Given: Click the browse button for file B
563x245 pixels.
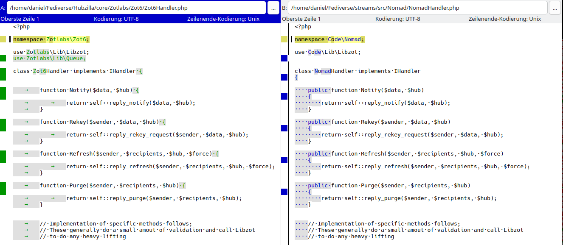Looking at the screenshot, I should coord(555,8).
